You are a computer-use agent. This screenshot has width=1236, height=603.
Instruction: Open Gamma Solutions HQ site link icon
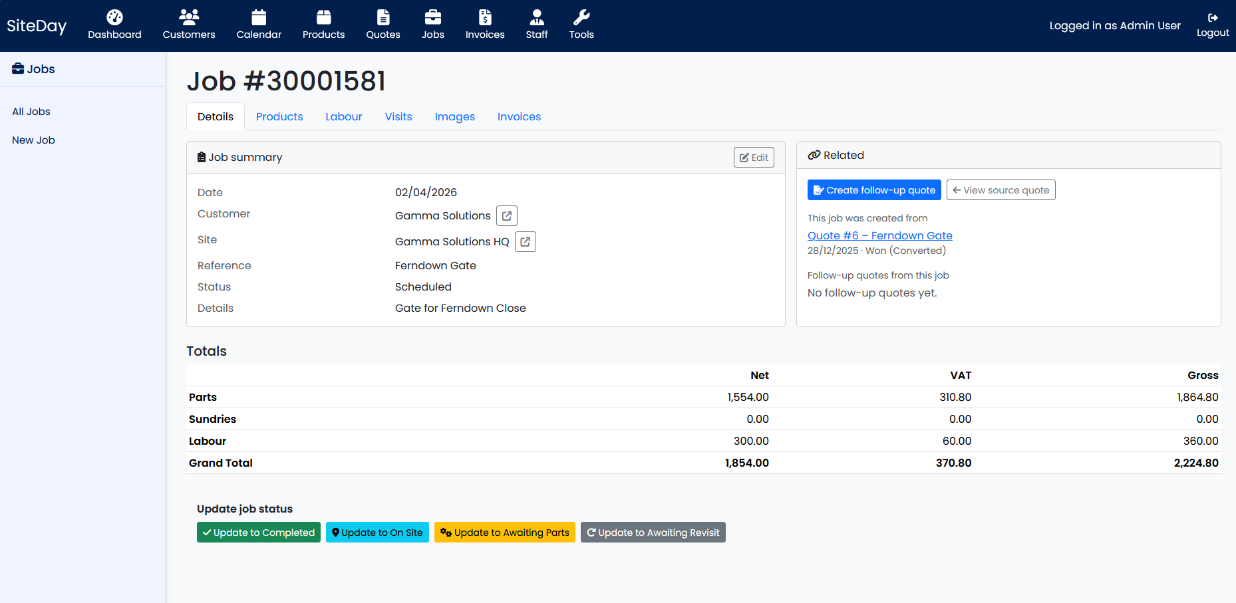pyautogui.click(x=526, y=241)
